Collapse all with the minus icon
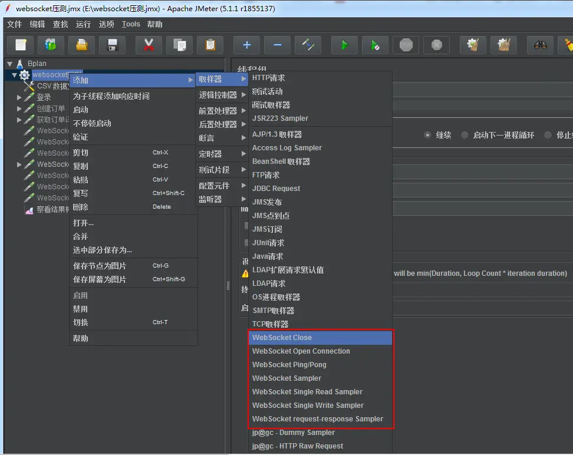This screenshot has width=573, height=455. (278, 45)
